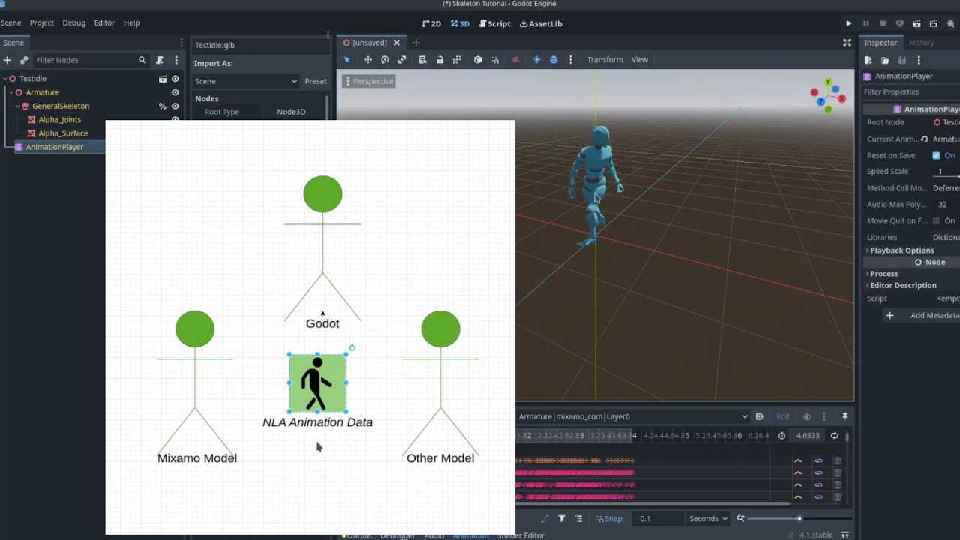Open the Scene menu
The height and width of the screenshot is (540, 960).
(11, 22)
